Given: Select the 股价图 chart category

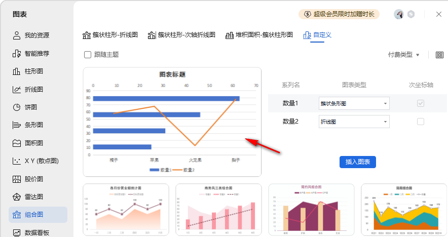Looking at the screenshot, I should (34, 179).
